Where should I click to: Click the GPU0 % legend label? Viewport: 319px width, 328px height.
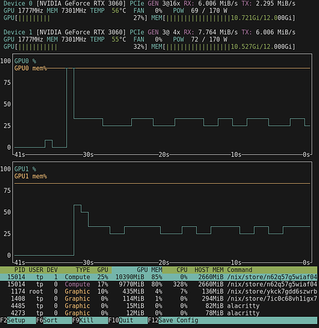pos(25,61)
